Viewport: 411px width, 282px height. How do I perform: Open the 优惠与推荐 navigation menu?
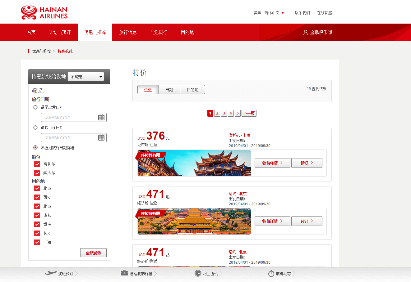[x=95, y=32]
